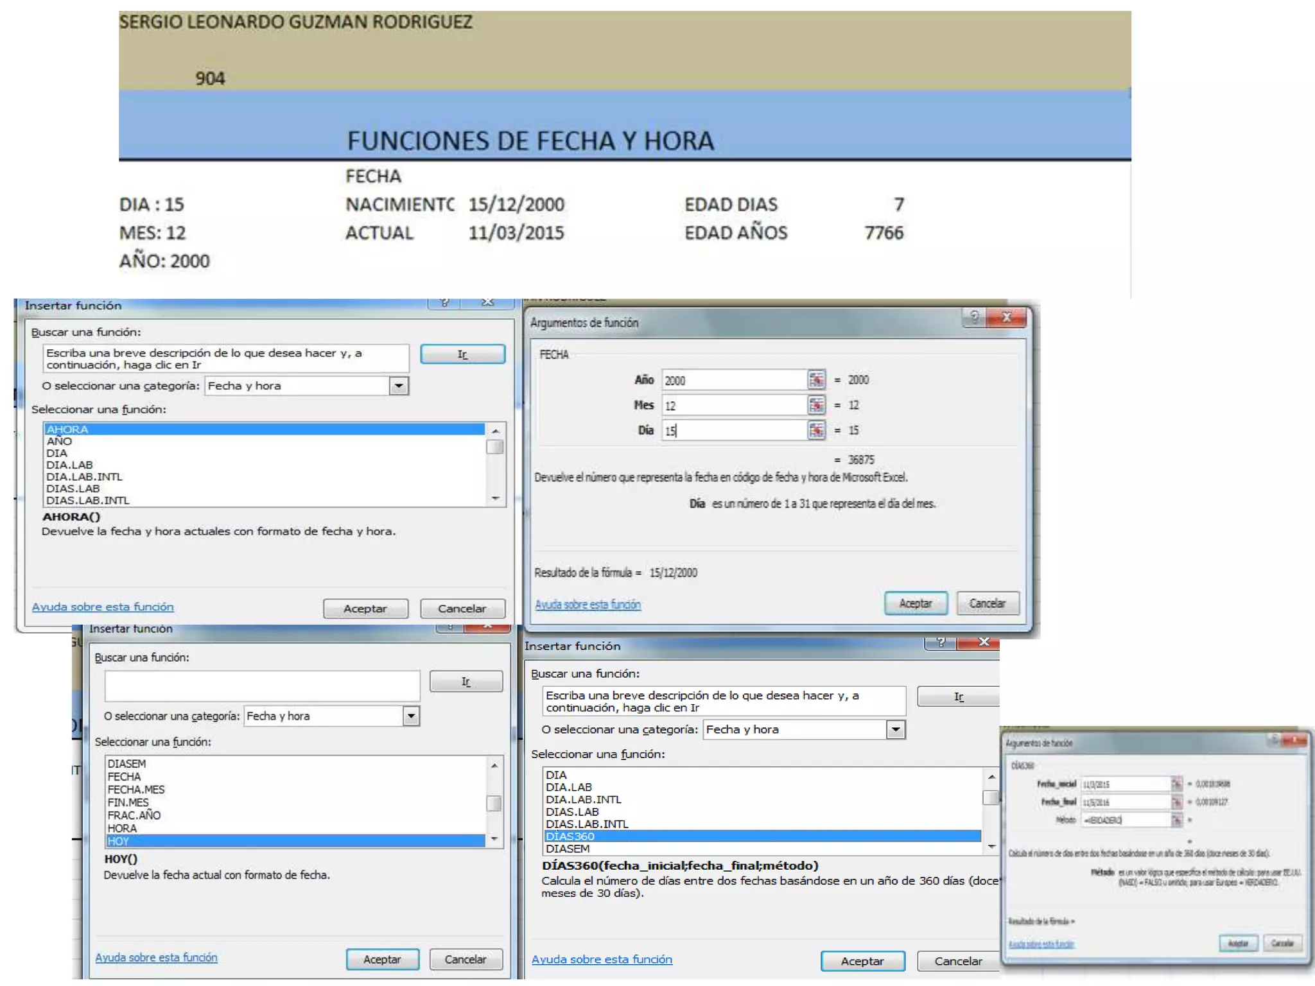This screenshot has width=1315, height=986.
Task: Click range selector icon beside Día field
Action: click(x=816, y=430)
